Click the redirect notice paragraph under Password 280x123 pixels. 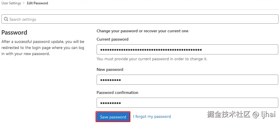[x=43, y=48]
